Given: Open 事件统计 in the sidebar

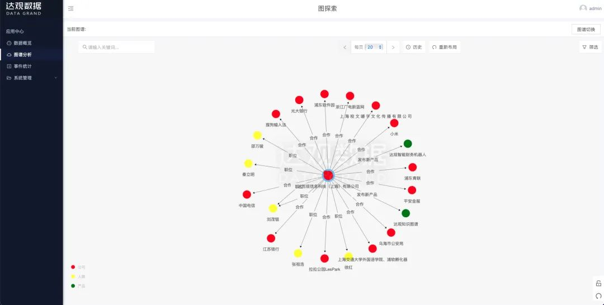Looking at the screenshot, I should [22, 66].
